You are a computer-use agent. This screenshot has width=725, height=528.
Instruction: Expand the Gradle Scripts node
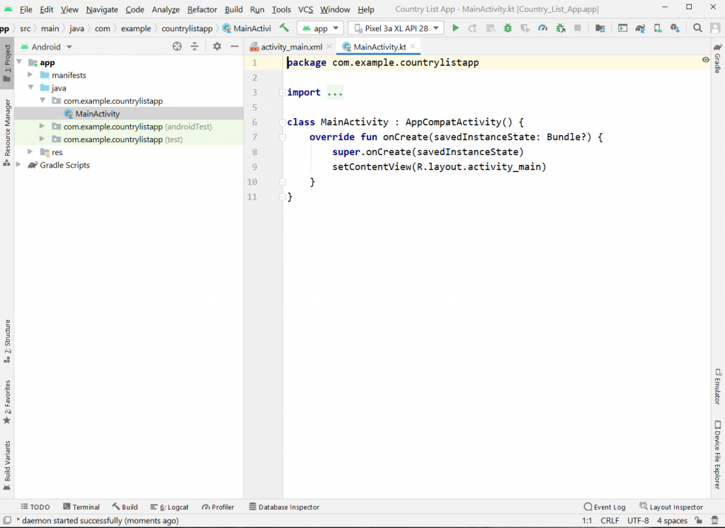tap(18, 165)
